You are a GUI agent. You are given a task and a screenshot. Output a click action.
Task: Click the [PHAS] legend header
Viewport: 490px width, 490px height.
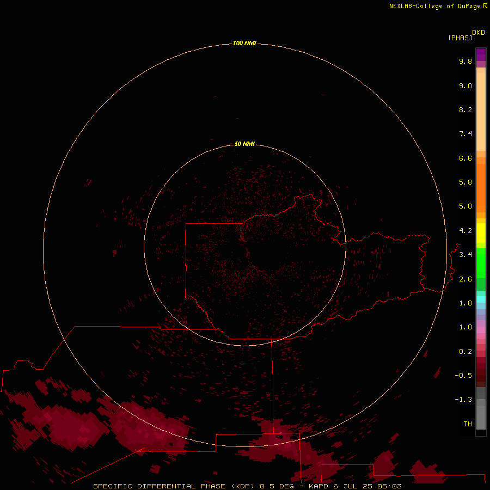[x=460, y=38]
